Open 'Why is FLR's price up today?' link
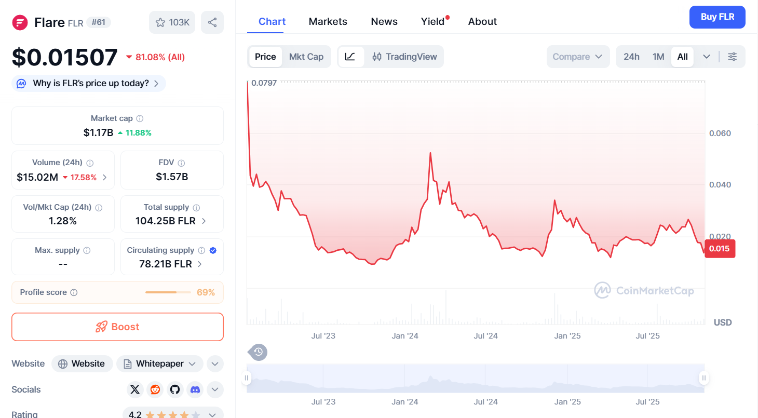Viewport: 758px width, 418px height. click(x=88, y=83)
